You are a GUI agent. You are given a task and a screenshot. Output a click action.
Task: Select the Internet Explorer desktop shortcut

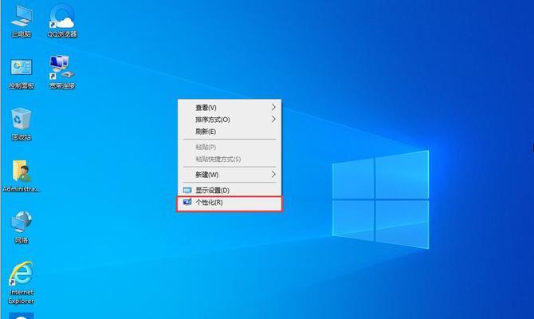(21, 283)
